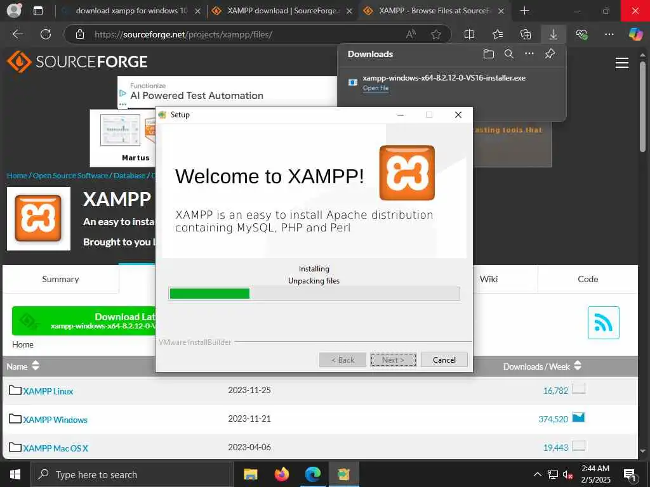Image resolution: width=650 pixels, height=487 pixels.
Task: Open Windows Start menu
Action: click(x=15, y=474)
